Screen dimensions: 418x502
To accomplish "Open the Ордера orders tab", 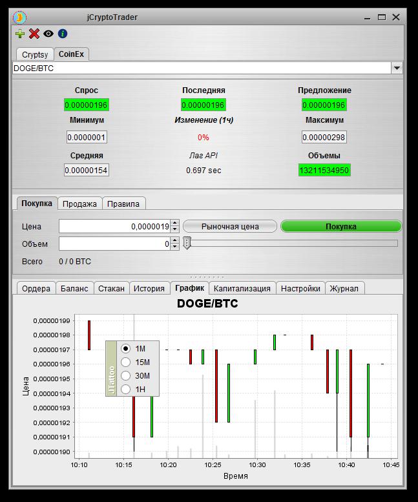I will (x=36, y=288).
